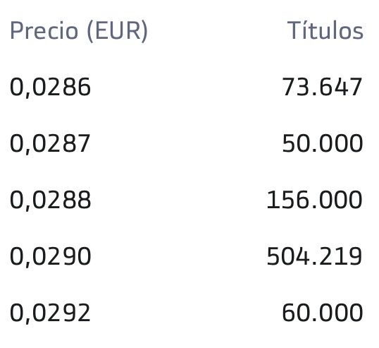Viewport: 379px width, 348px height.
Task: Click the 504.219 títulos value
Action: click(x=315, y=256)
